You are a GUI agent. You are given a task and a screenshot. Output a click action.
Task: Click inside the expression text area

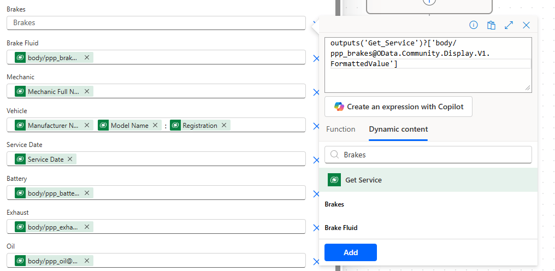pos(428,76)
